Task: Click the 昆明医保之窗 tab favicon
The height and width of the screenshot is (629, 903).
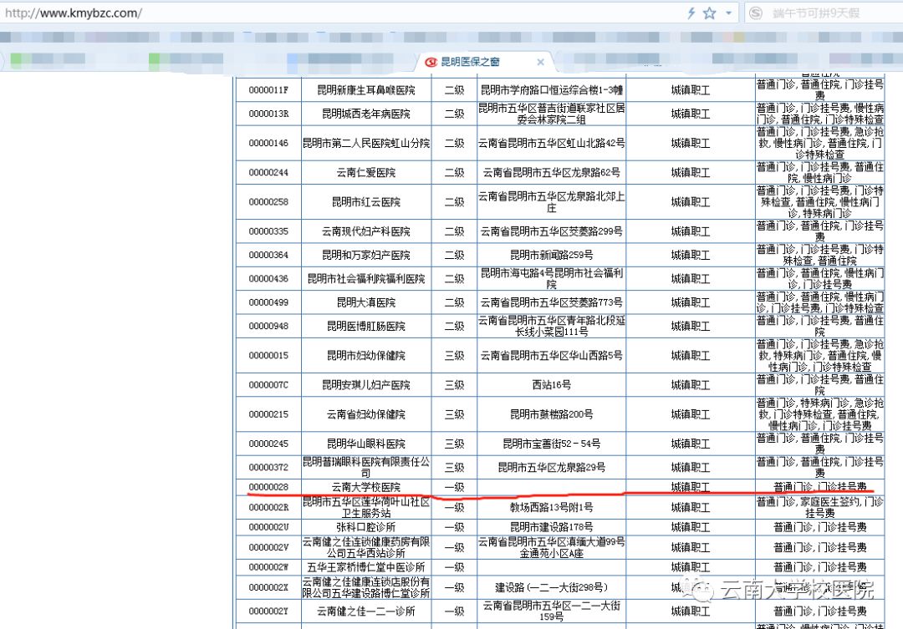Action: (x=431, y=62)
